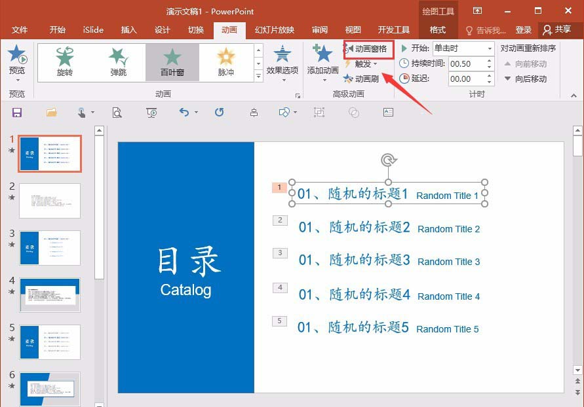This screenshot has height=407, width=584.
Task: Open the 动画窗格 animation pane
Action: pos(372,48)
